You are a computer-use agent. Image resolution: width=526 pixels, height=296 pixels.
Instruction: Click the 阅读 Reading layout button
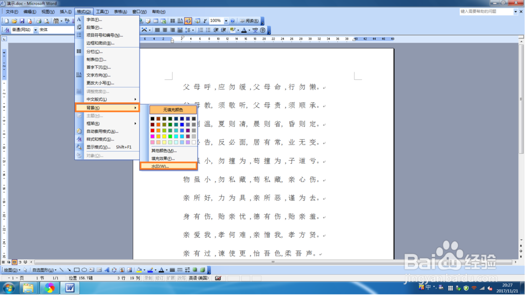[249, 21]
